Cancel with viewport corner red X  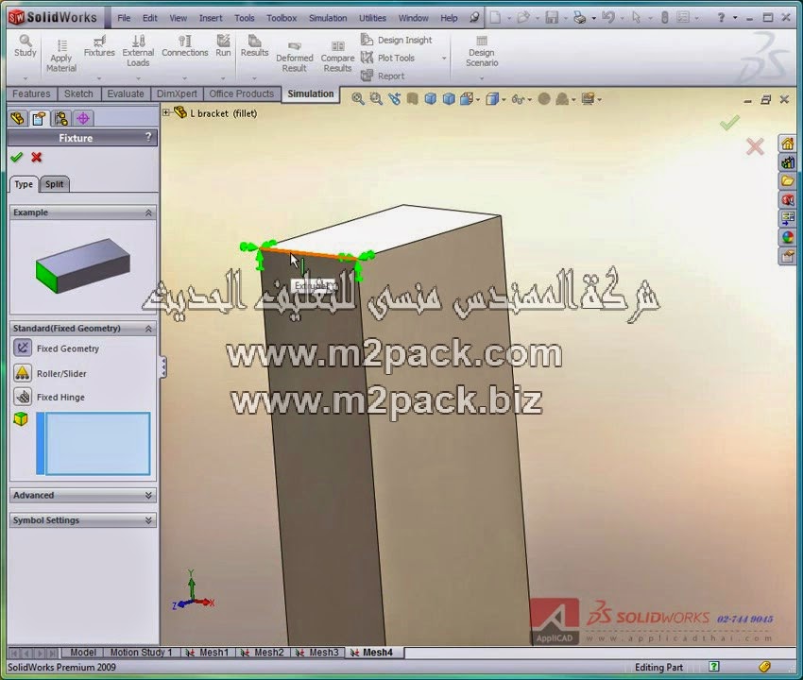(755, 147)
